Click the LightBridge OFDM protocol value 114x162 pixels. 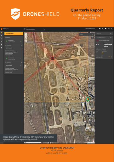(x=108, y=46)
